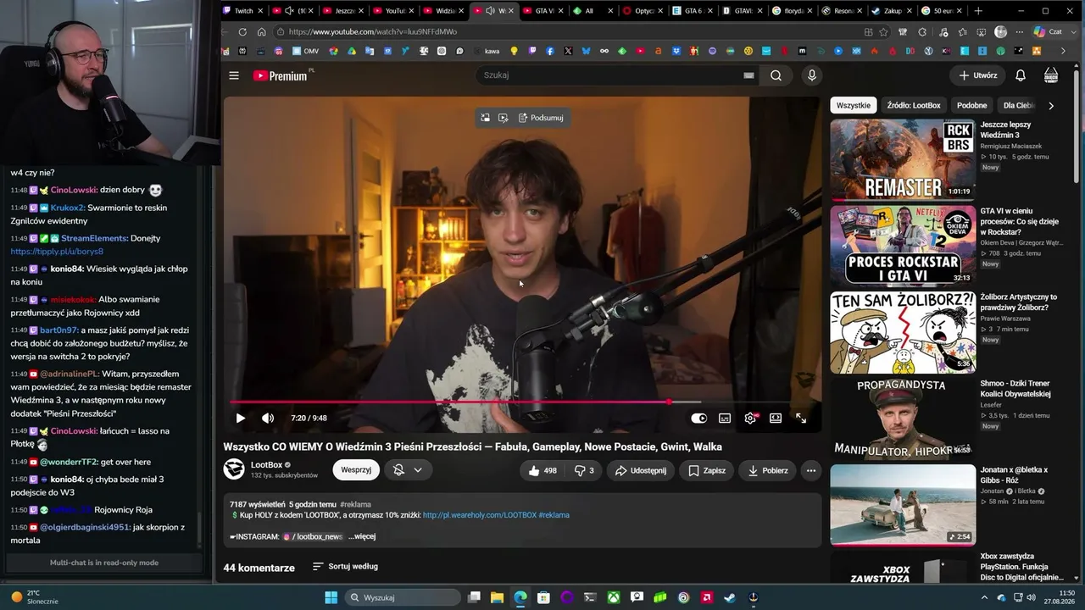1085x610 pixels.
Task: Switch to the Twitch browser tab
Action: 243,11
